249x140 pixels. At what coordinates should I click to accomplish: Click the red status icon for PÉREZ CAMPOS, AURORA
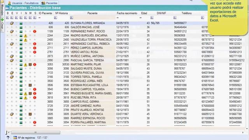35,48
